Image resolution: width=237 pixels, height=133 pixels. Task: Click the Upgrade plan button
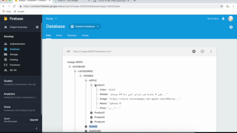tap(34, 120)
